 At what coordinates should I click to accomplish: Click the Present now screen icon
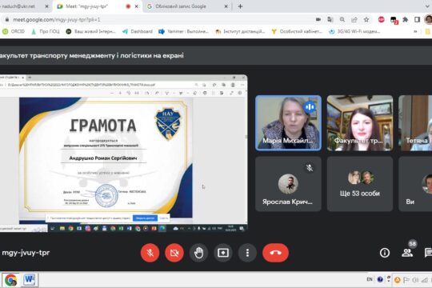[223, 253]
